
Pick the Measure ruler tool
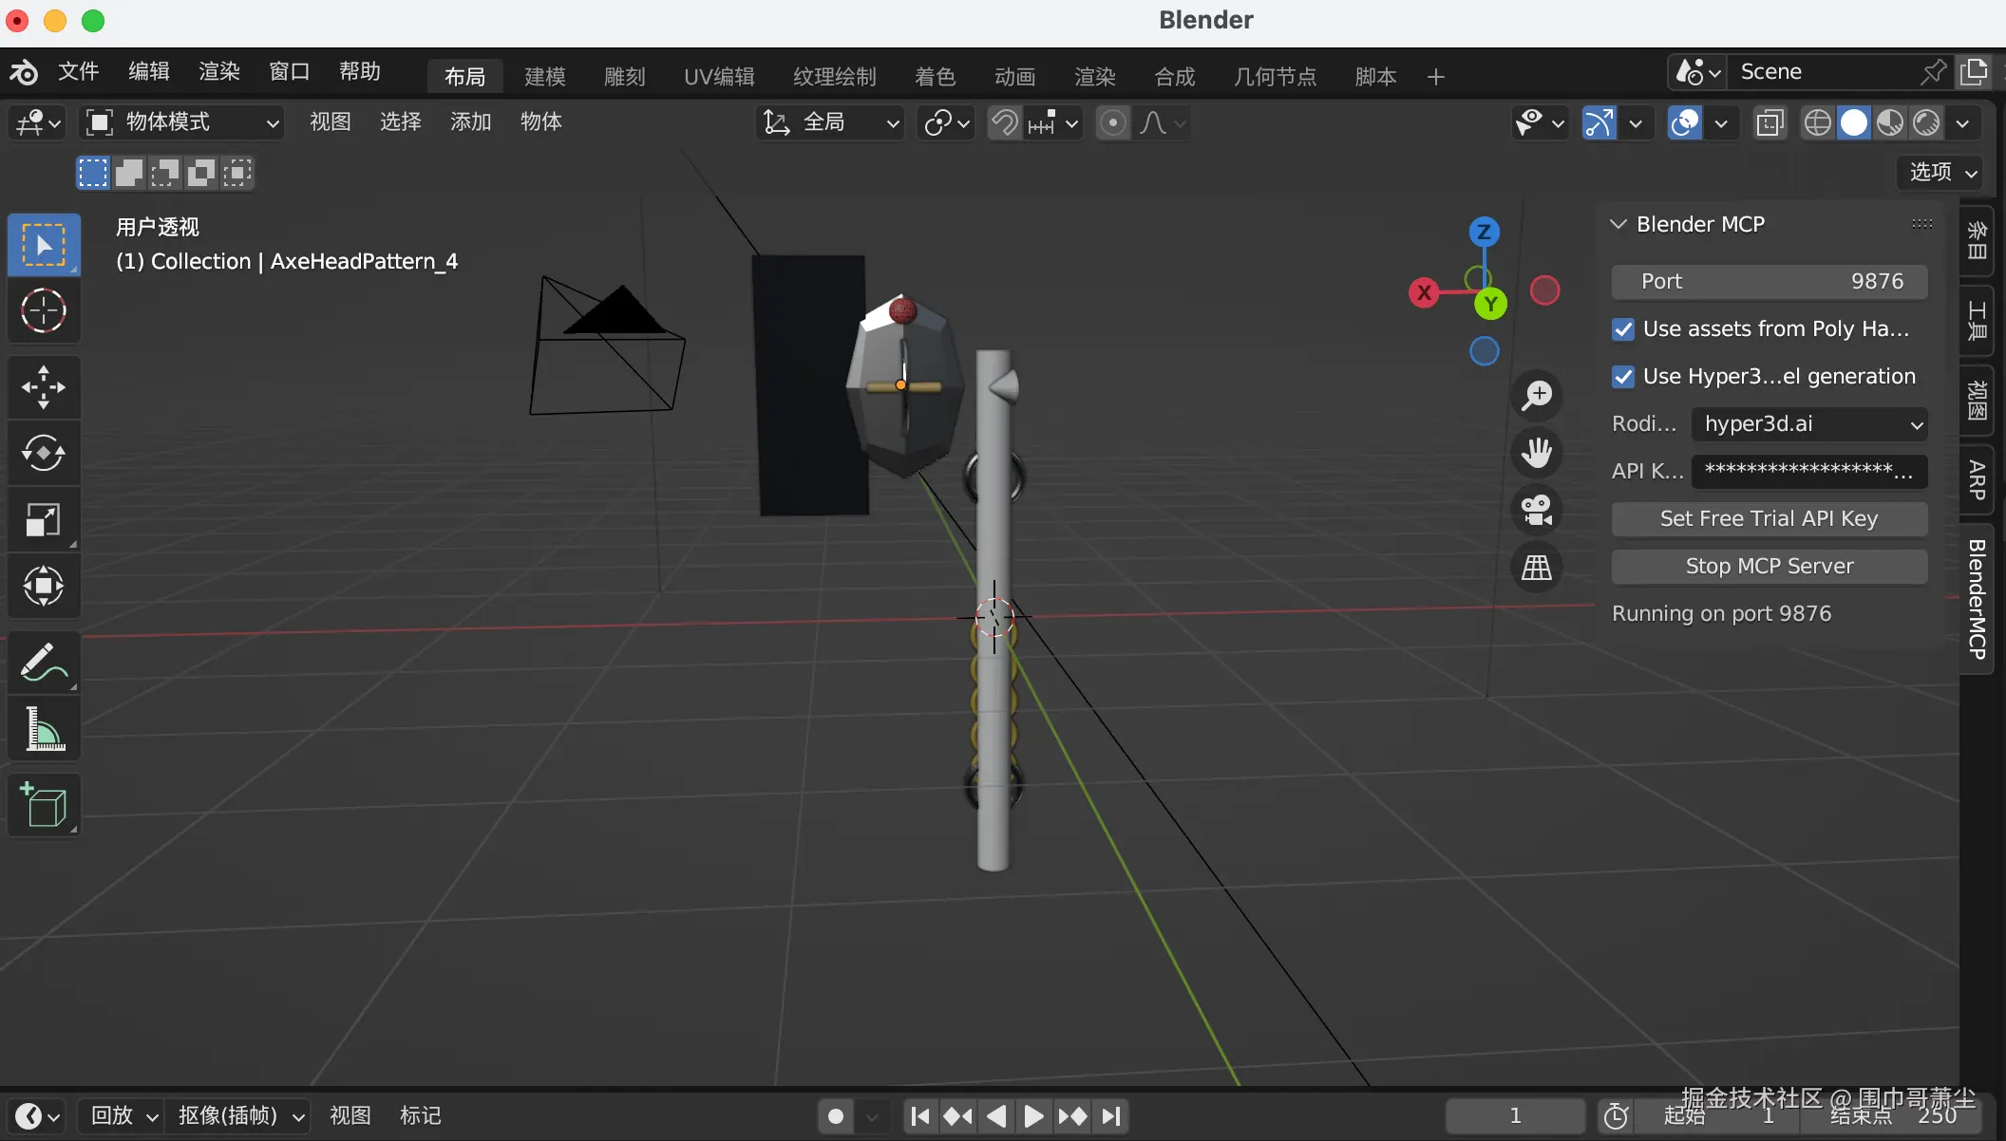(44, 729)
